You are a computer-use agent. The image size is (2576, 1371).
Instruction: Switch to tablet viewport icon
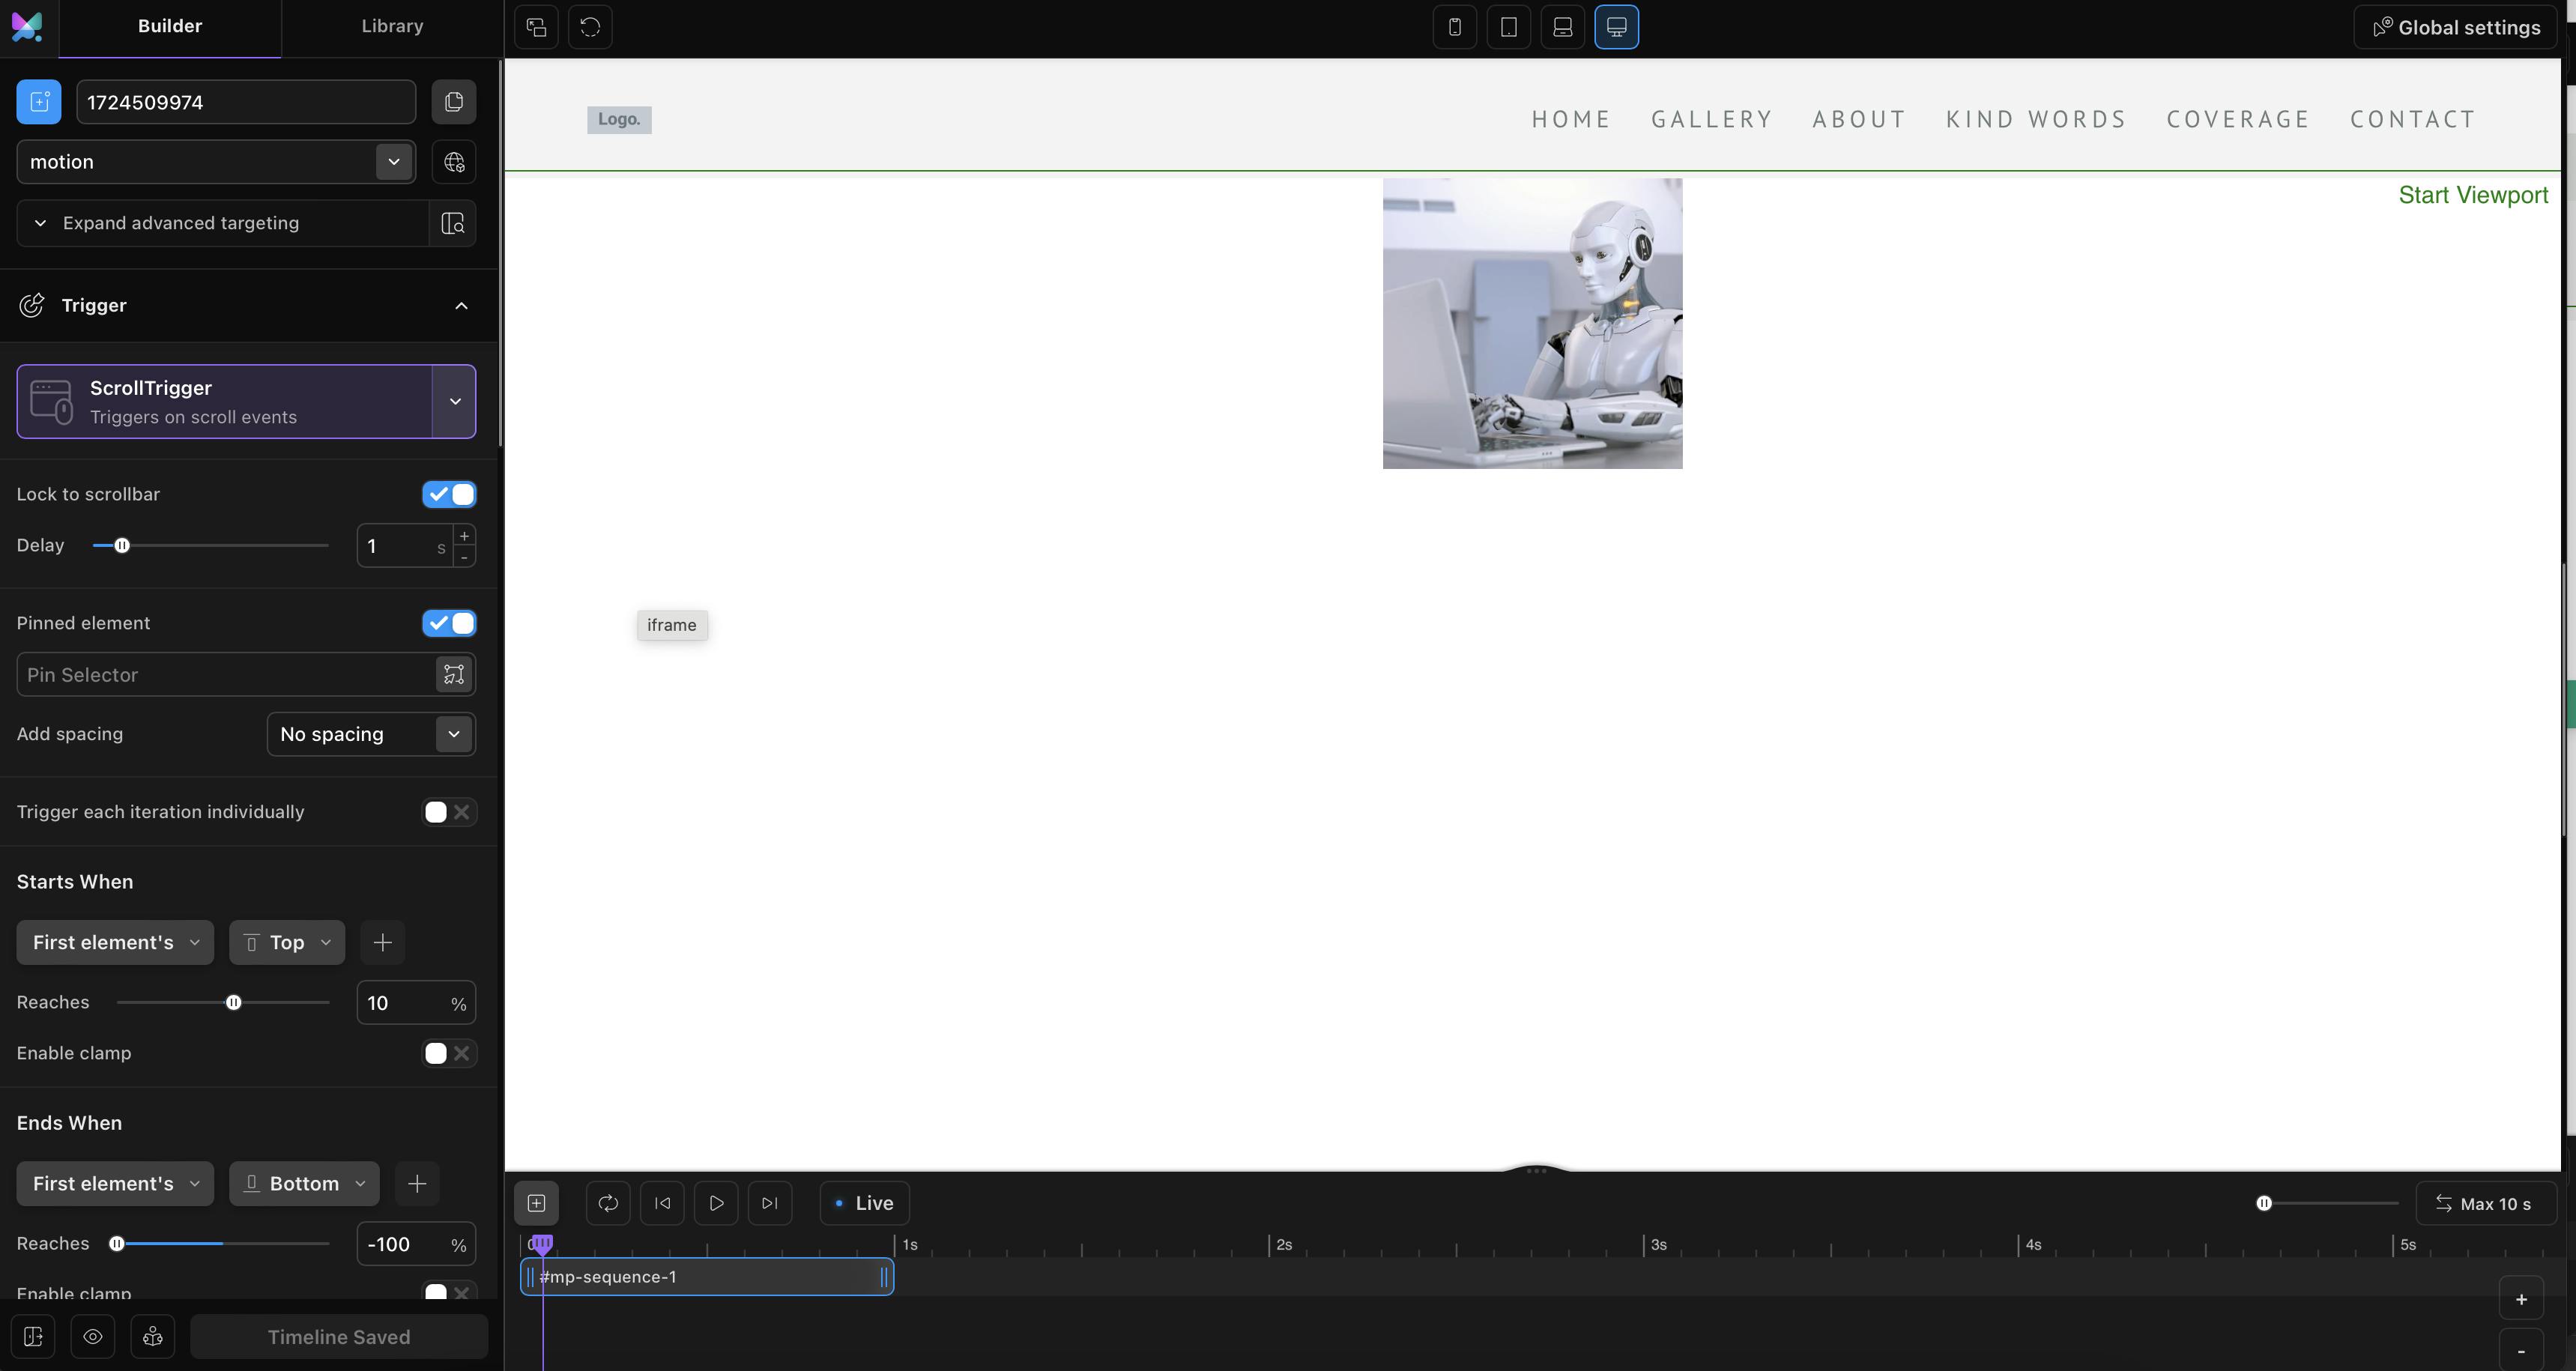click(x=1509, y=27)
